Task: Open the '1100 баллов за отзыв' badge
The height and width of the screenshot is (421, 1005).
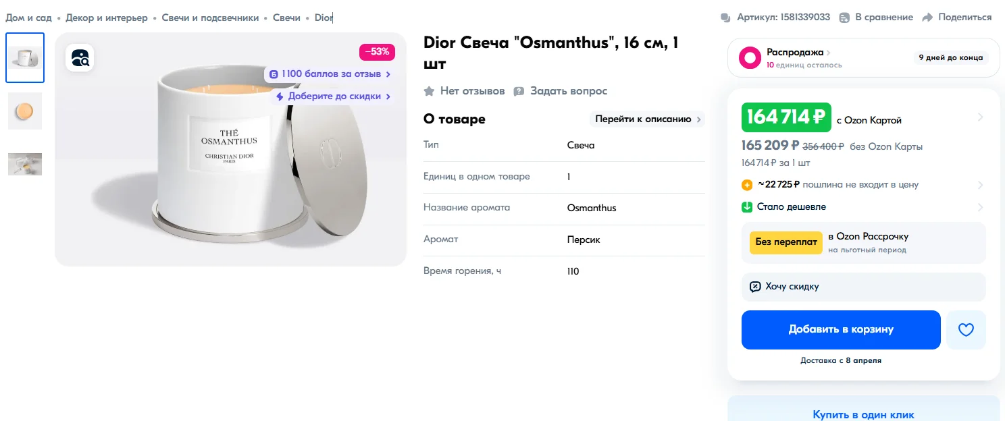Action: (330, 74)
